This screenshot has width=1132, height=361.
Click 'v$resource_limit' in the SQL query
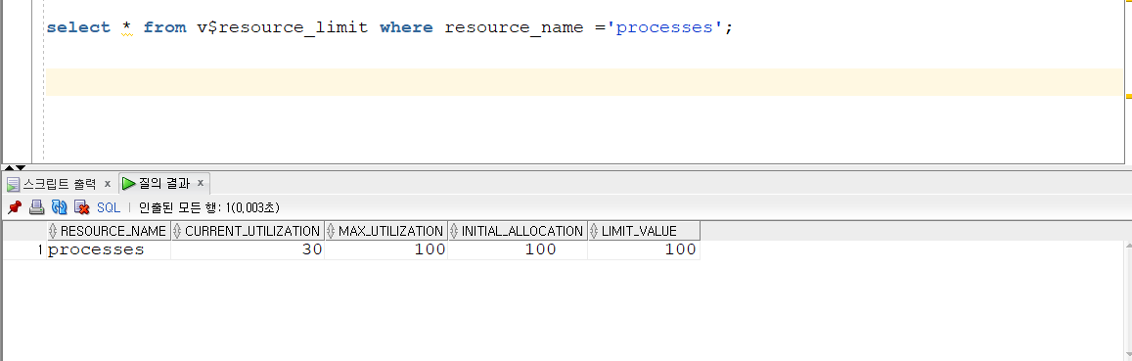(283, 28)
